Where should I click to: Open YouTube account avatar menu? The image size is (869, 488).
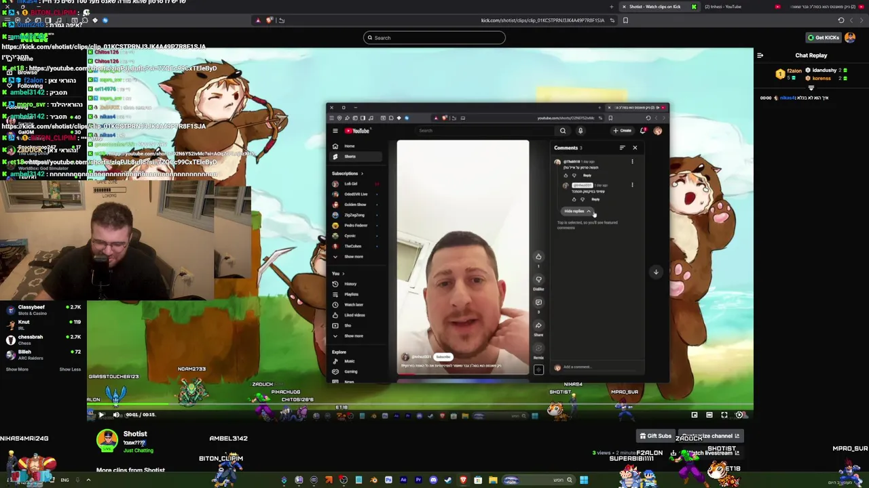[657, 131]
